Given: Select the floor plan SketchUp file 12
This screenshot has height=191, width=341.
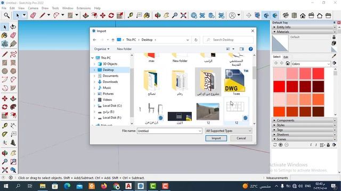Looking at the screenshot, I should (236, 111).
